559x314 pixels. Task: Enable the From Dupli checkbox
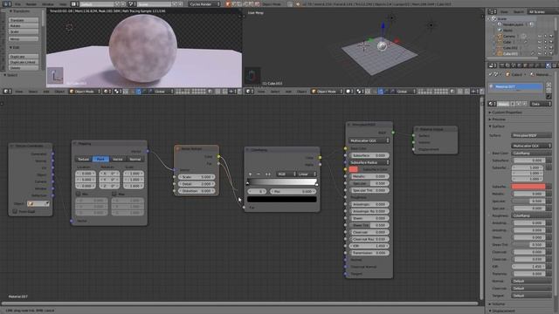coord(15,211)
